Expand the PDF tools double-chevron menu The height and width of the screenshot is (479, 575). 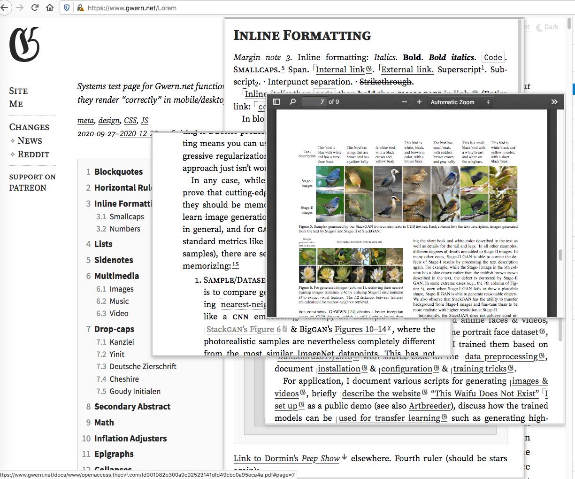tap(554, 102)
